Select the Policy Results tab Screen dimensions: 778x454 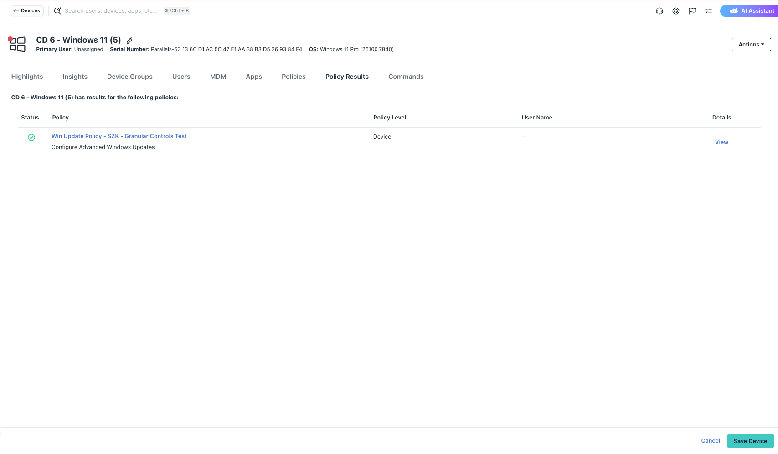click(347, 77)
